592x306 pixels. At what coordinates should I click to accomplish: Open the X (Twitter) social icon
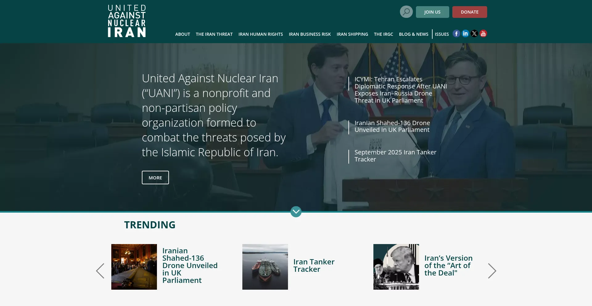pyautogui.click(x=474, y=34)
